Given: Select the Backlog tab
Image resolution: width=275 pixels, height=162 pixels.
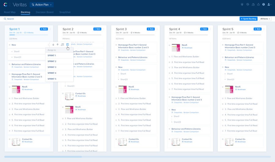Looking at the screenshot, I should click(x=25, y=12).
